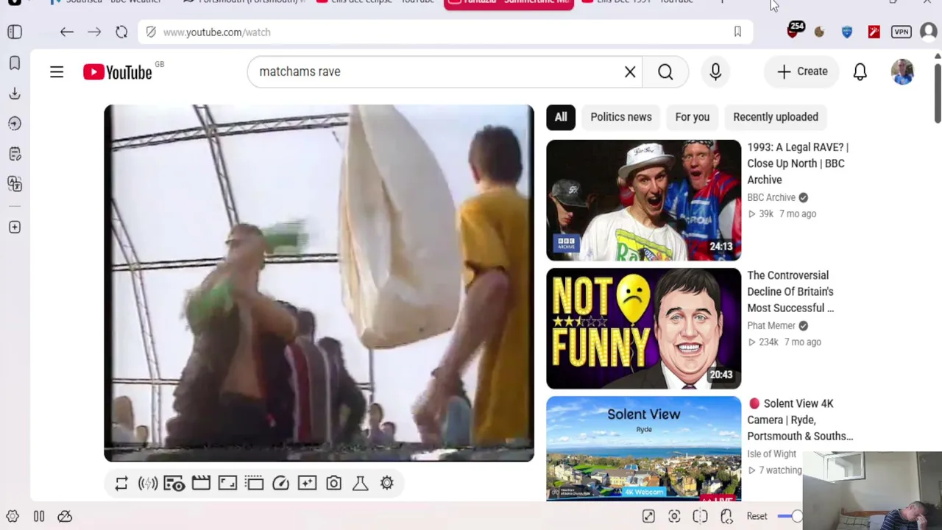Click the red extension icon beside VPN
Viewport: 942px width, 530px height.
click(874, 32)
